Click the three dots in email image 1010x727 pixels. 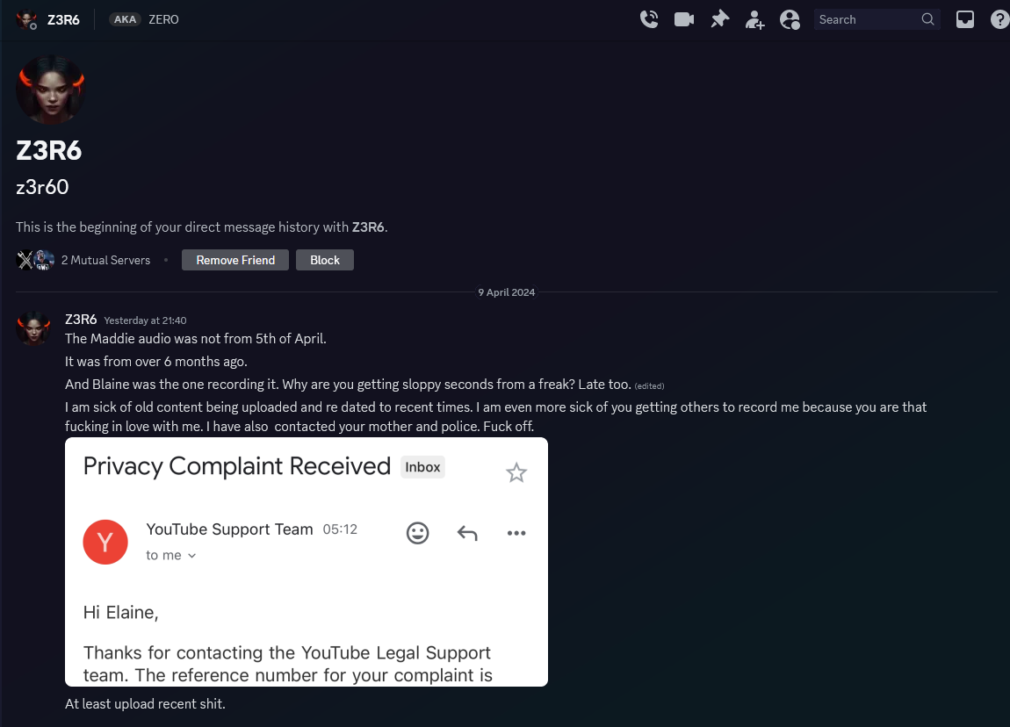516,533
